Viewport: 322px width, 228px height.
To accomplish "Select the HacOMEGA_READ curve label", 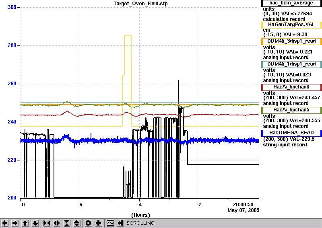I will click(291, 133).
